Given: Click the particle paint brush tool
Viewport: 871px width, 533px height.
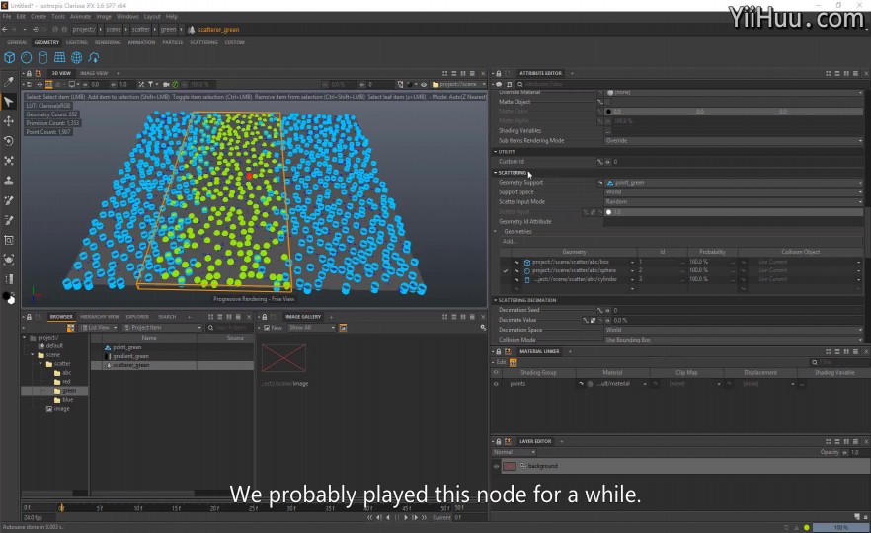Looking at the screenshot, I should pyautogui.click(x=8, y=200).
